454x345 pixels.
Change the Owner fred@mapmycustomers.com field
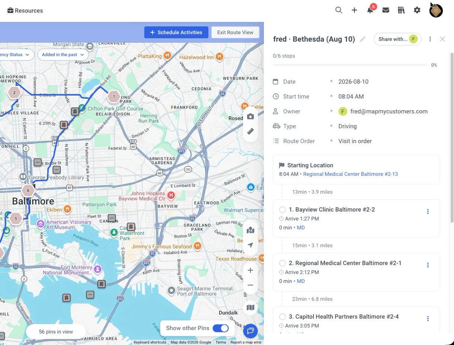[x=383, y=112]
